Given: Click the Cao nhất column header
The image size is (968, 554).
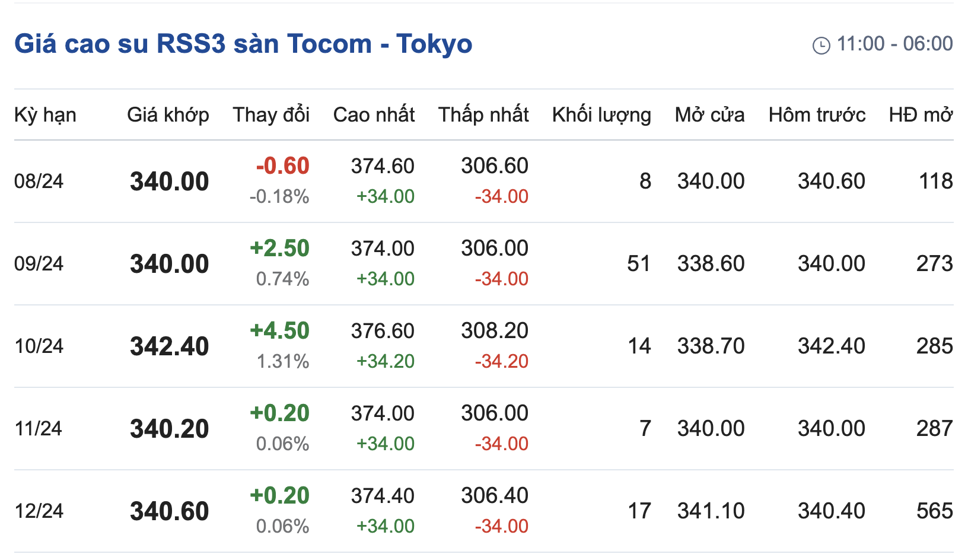Looking at the screenshot, I should 374,115.
